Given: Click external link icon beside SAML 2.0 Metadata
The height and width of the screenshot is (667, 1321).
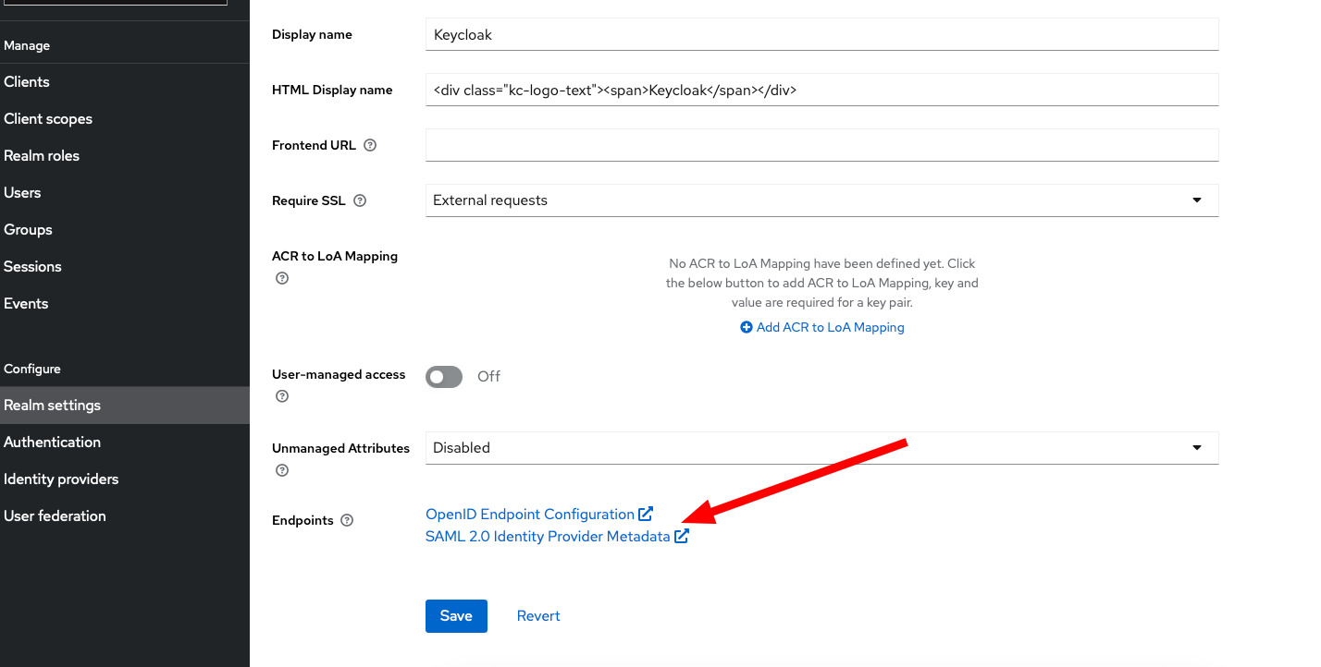Looking at the screenshot, I should click(682, 536).
